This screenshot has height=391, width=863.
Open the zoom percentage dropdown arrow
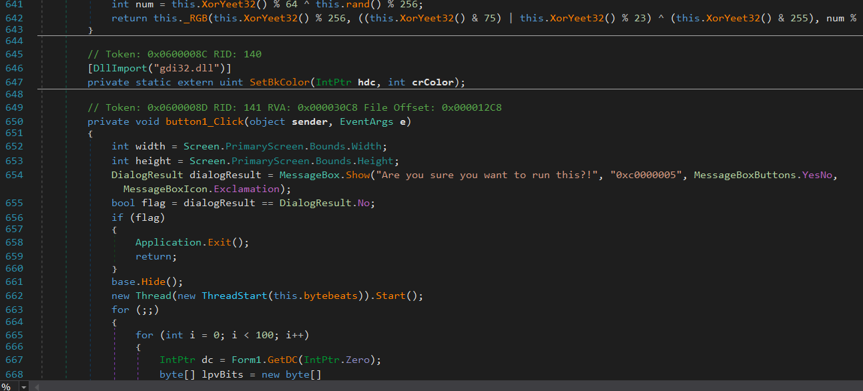(24, 386)
